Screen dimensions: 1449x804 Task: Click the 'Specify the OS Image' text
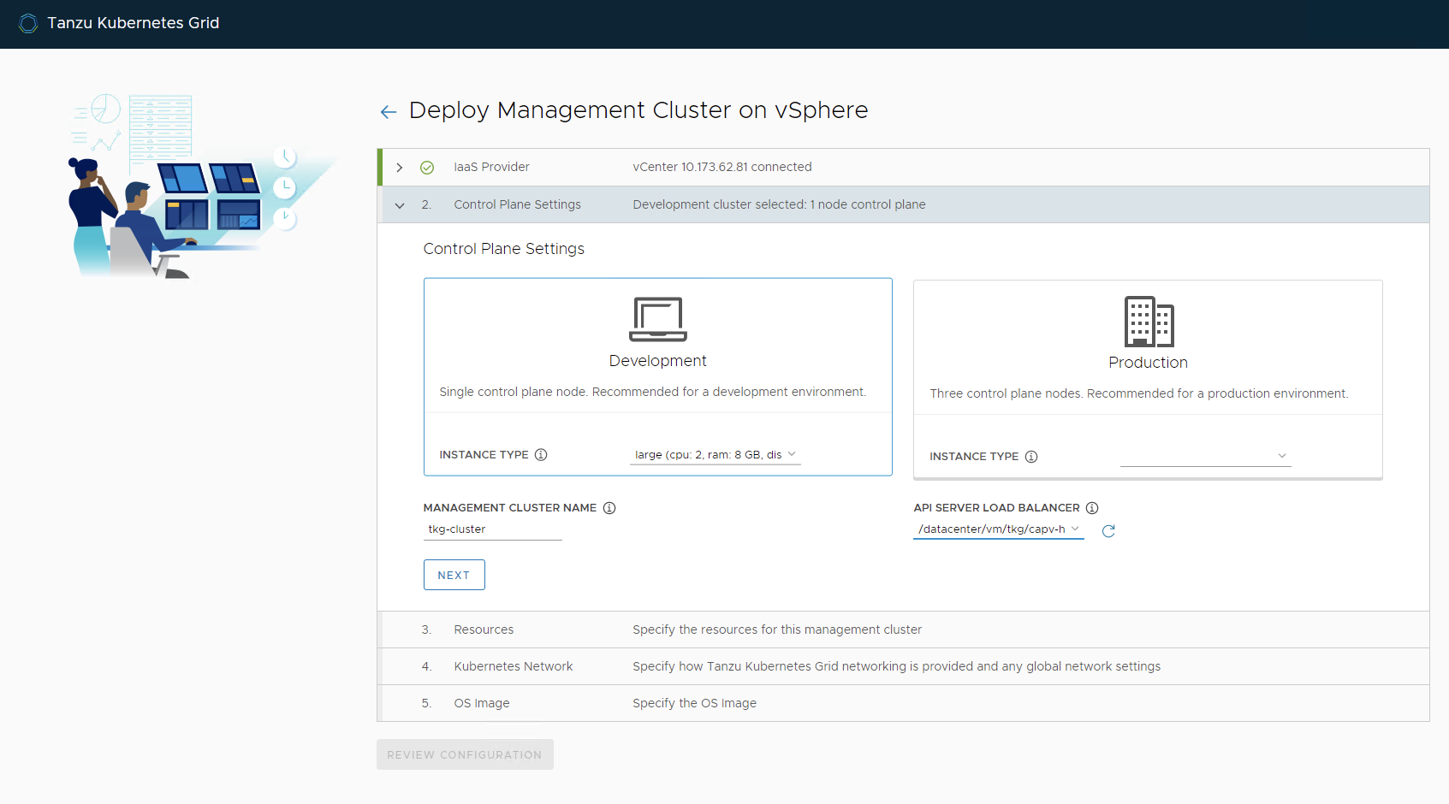click(694, 703)
